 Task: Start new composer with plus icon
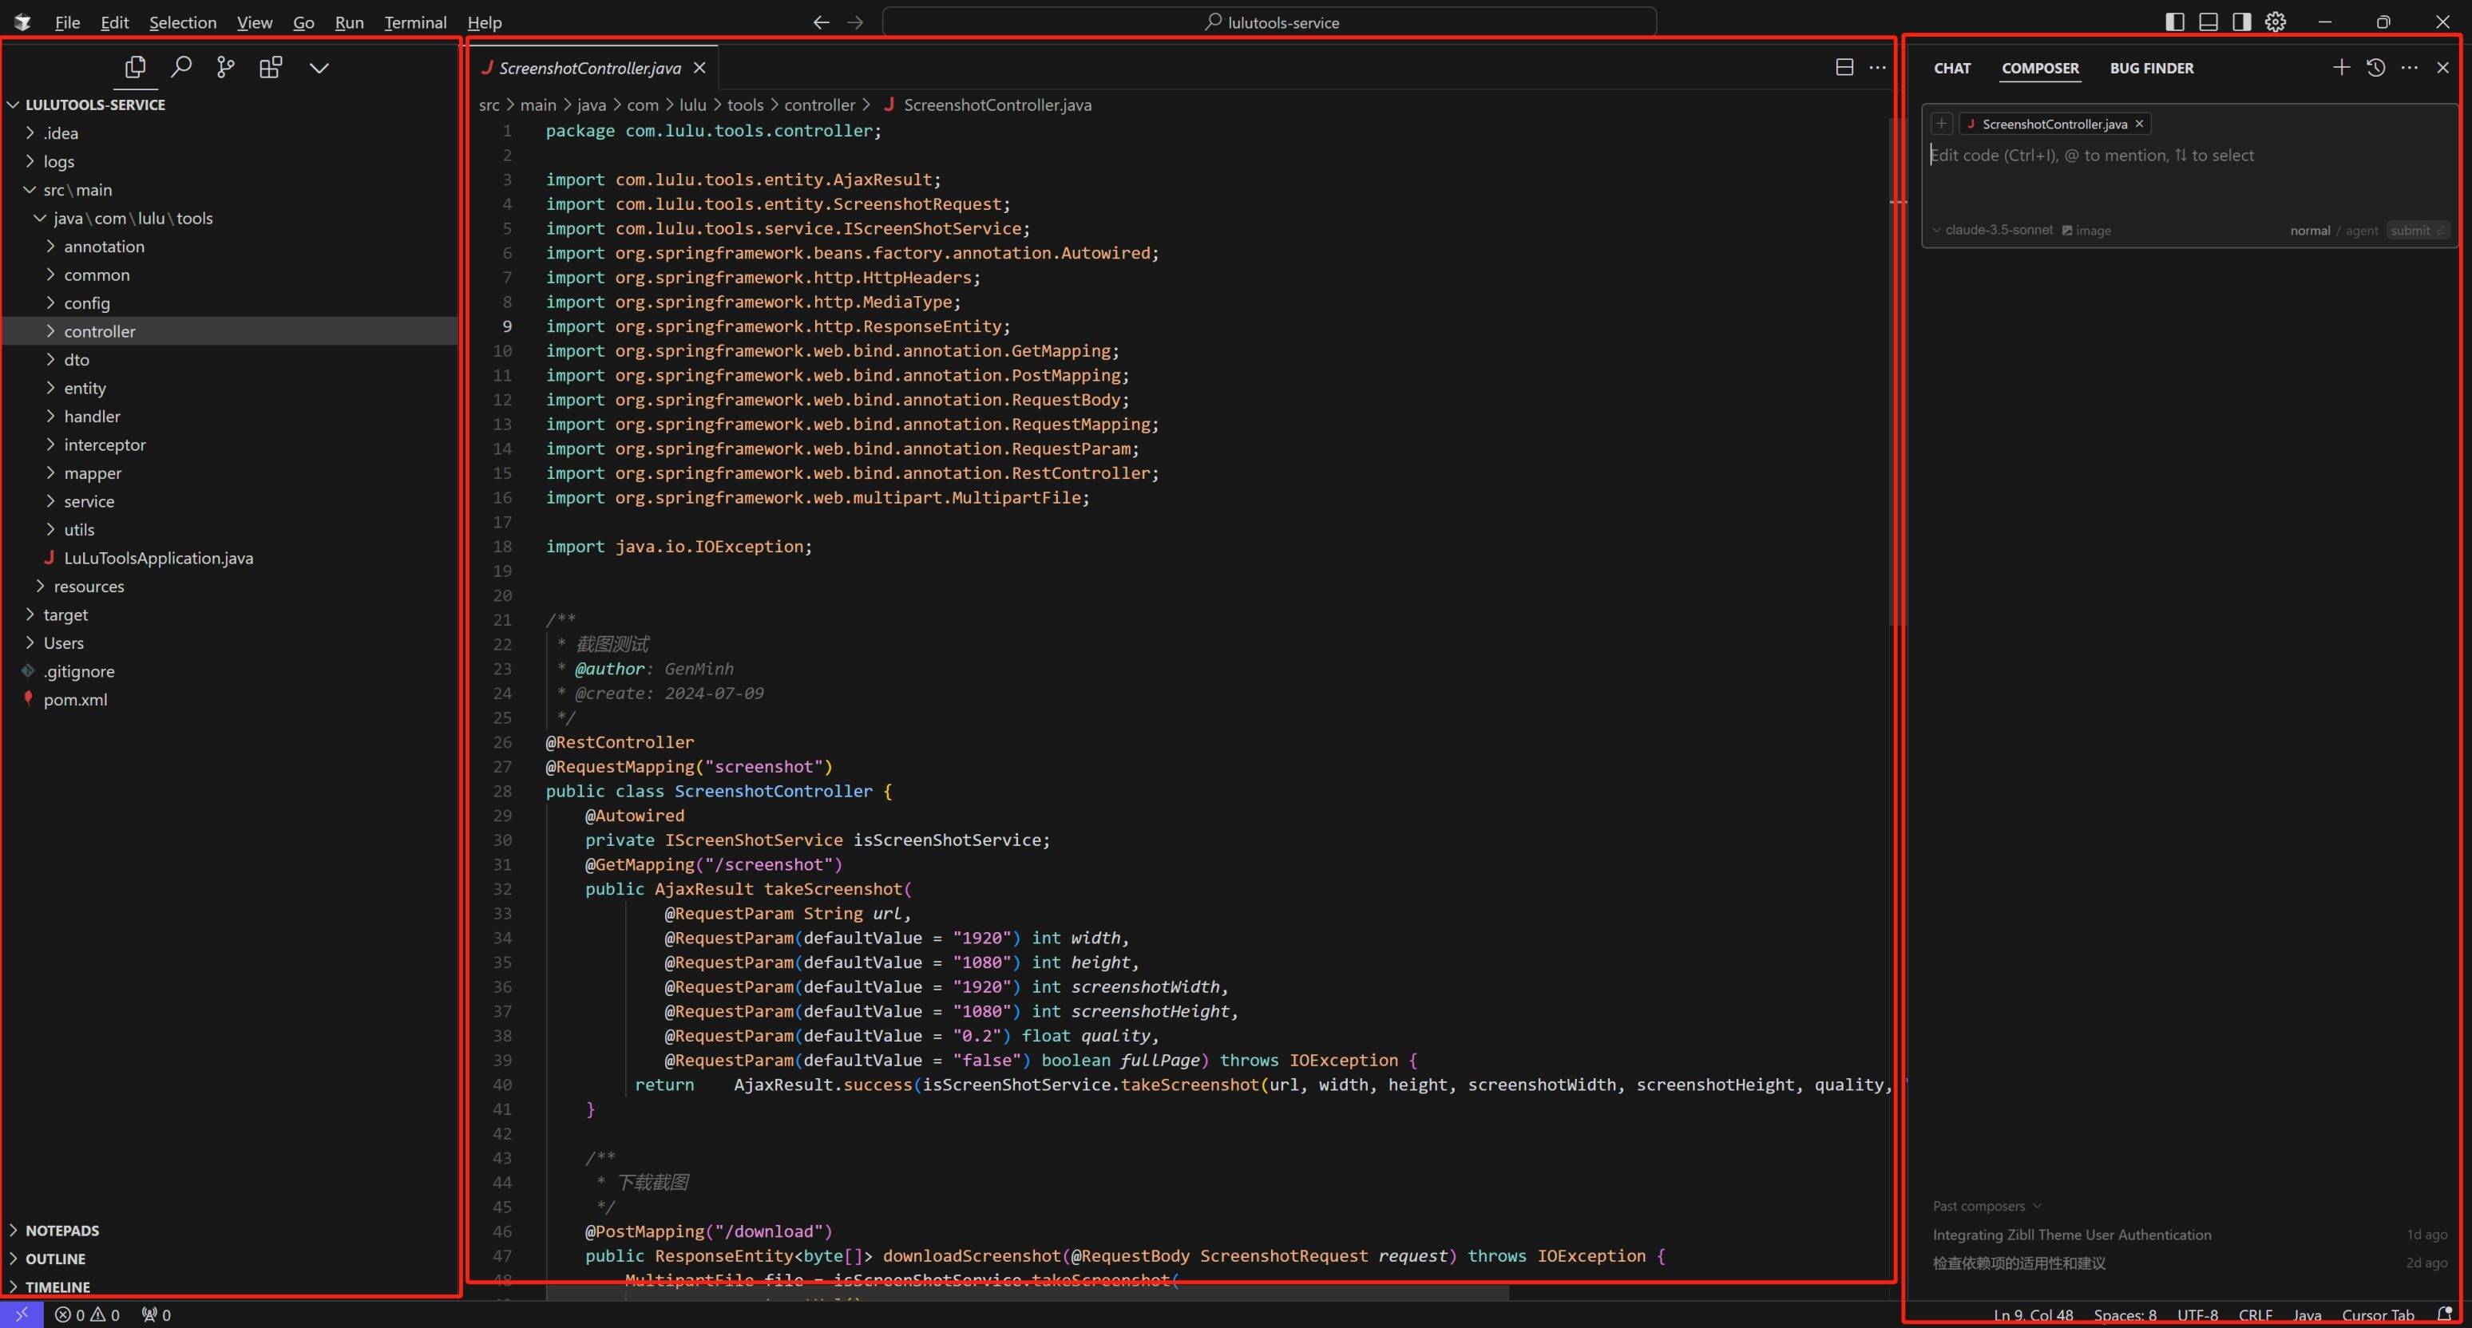2340,67
